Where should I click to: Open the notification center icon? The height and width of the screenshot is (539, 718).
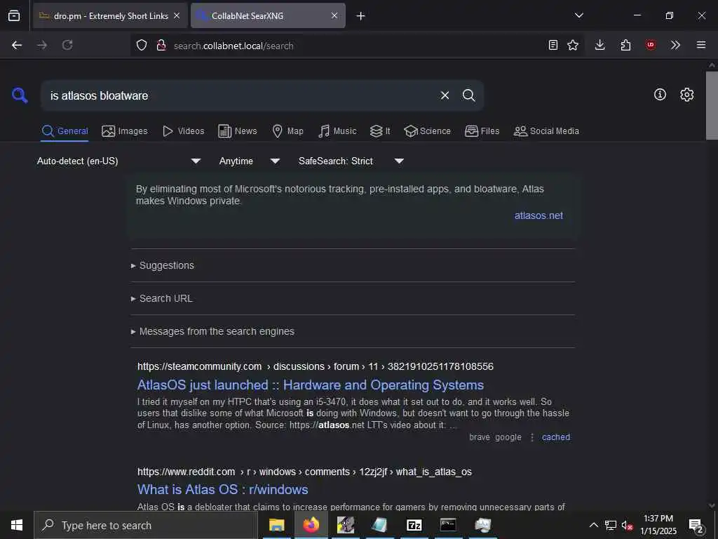coord(696,525)
